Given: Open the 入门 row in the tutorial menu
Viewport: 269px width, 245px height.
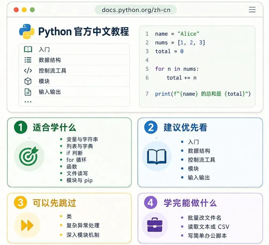Looking at the screenshot, I should click(x=74, y=49).
